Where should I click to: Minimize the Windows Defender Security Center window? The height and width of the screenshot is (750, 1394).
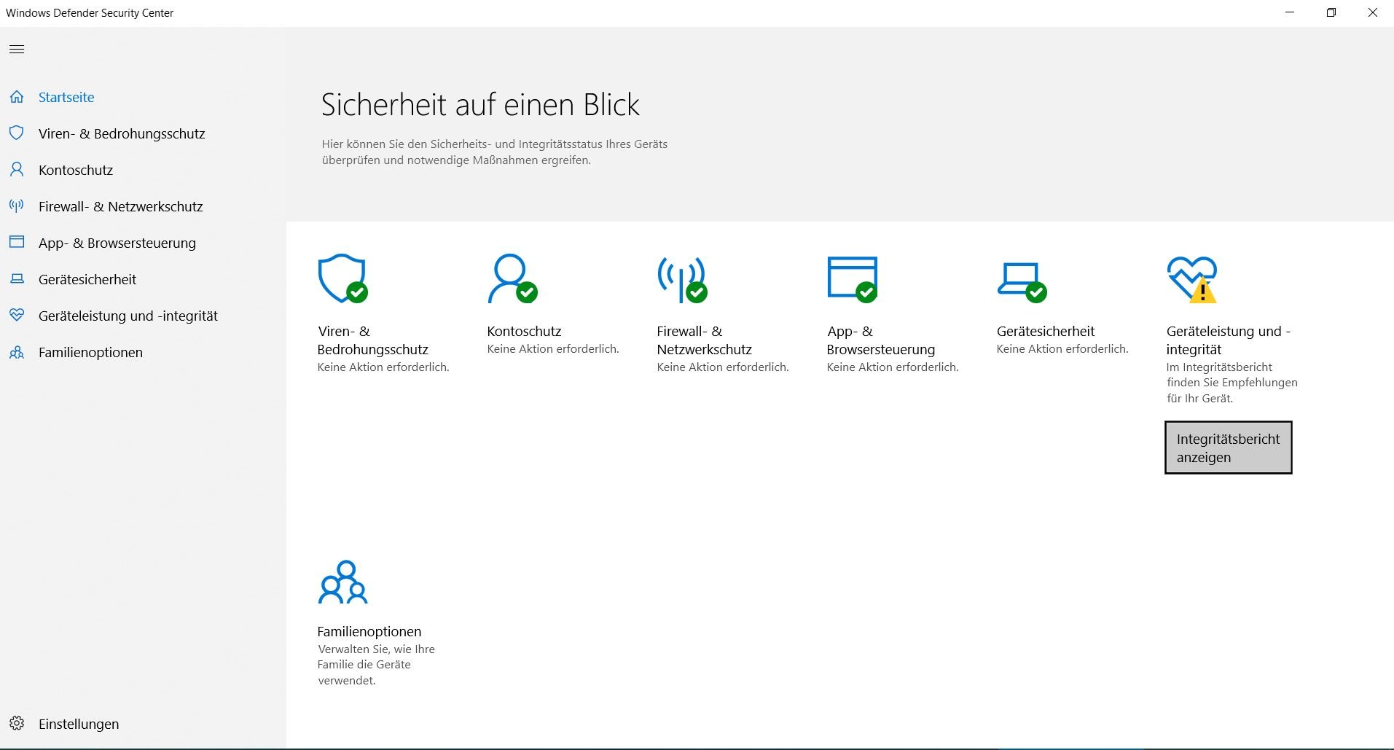pos(1290,13)
